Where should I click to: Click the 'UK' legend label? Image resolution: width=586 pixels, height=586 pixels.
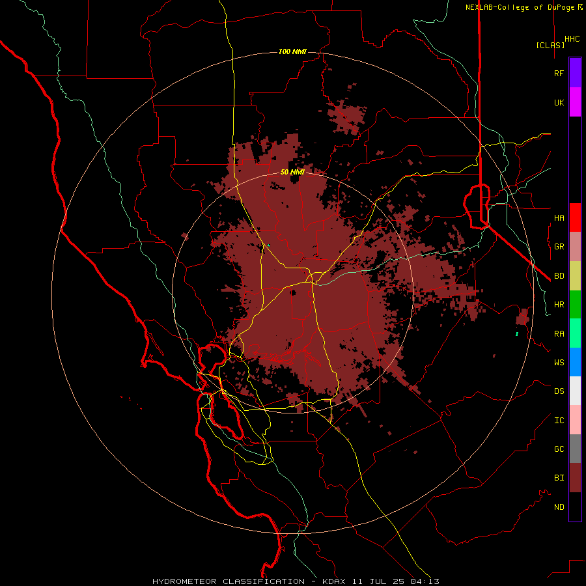pyautogui.click(x=559, y=102)
